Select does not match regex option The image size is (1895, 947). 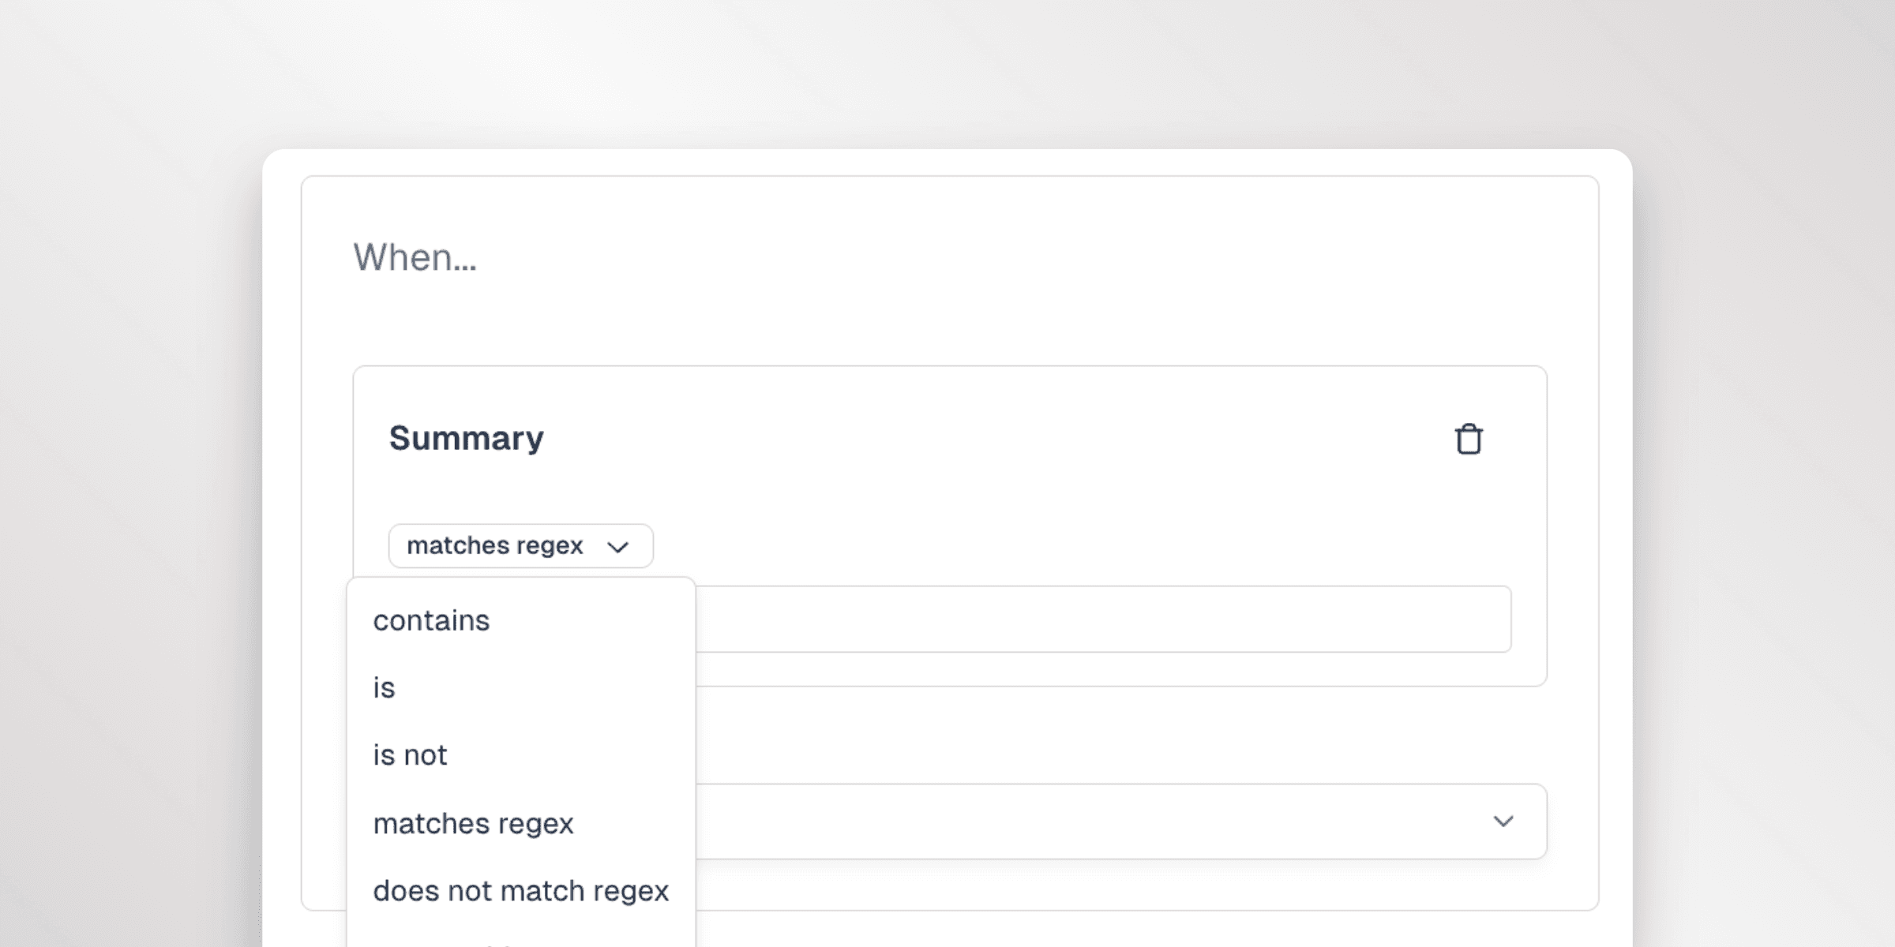522,890
